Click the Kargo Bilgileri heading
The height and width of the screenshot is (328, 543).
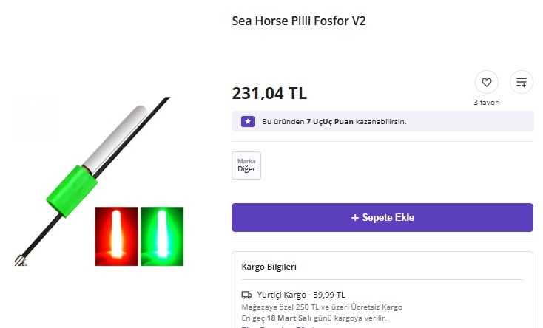point(269,267)
